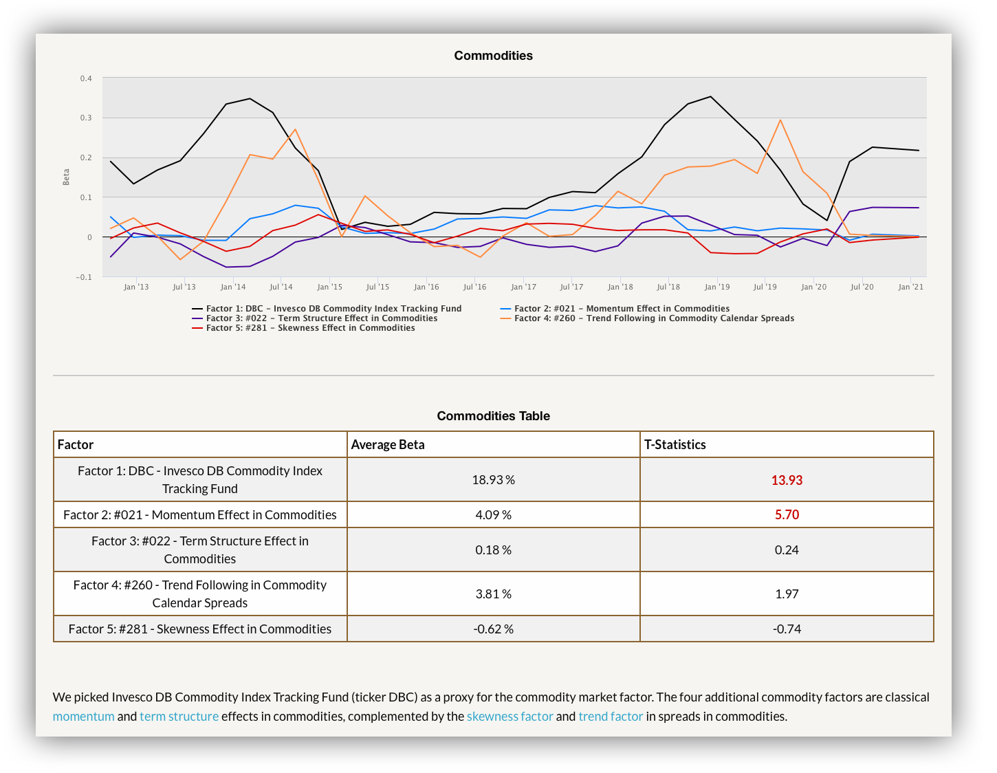Click the -0.74 t-statistic cell
This screenshot has width=997, height=773.
pos(787,629)
